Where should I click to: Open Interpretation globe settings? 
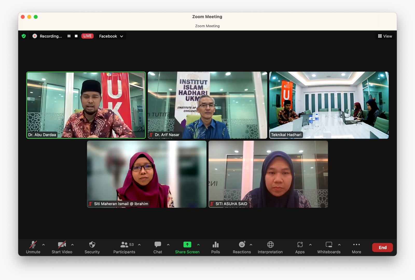[270, 247]
